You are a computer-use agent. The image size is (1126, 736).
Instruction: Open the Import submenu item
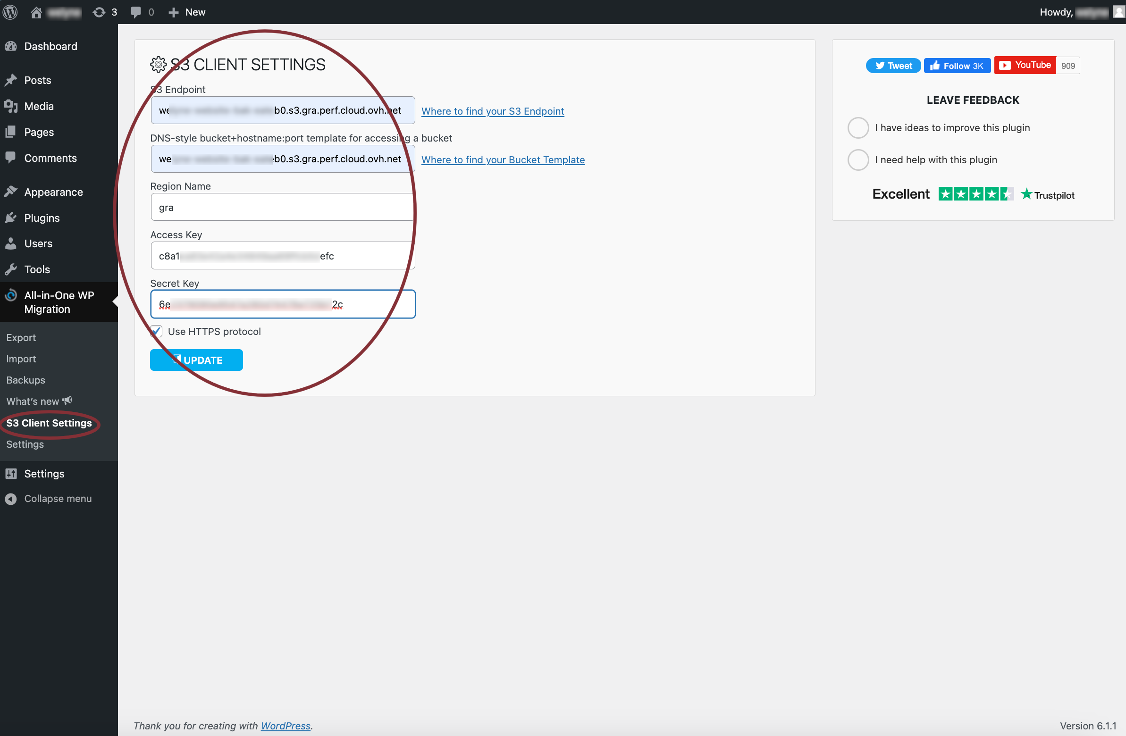pos(21,359)
